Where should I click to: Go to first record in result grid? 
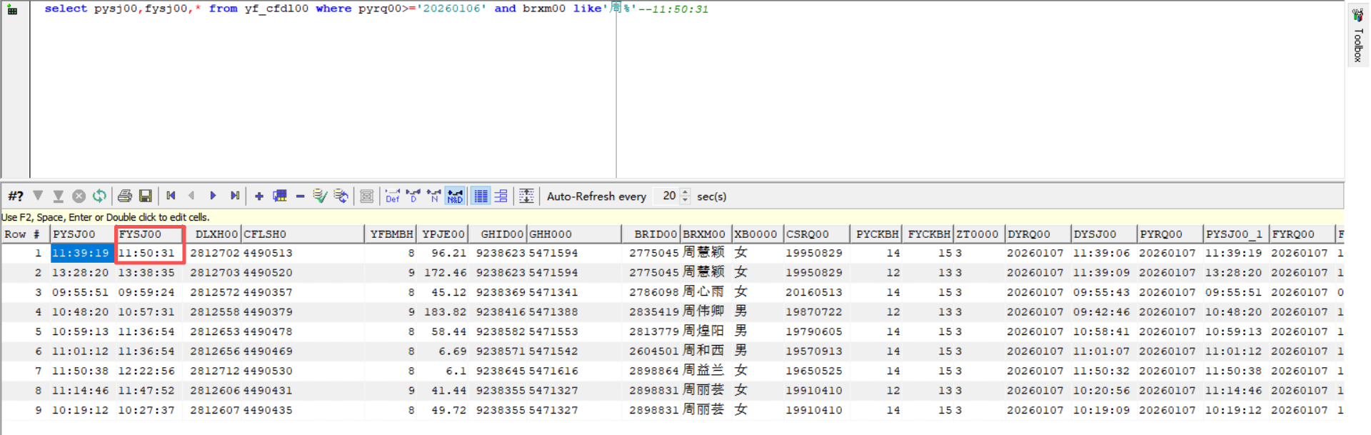[x=171, y=196]
